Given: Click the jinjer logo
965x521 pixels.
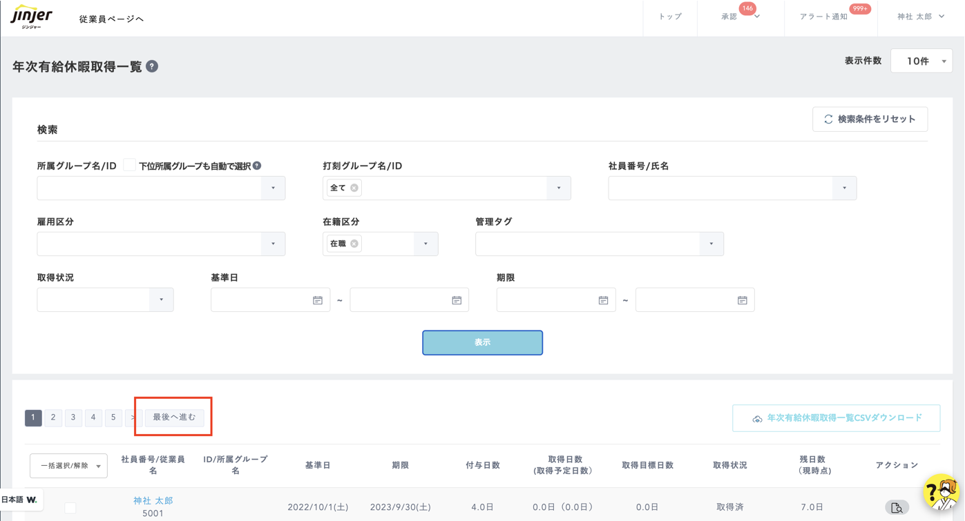Looking at the screenshot, I should (x=32, y=17).
